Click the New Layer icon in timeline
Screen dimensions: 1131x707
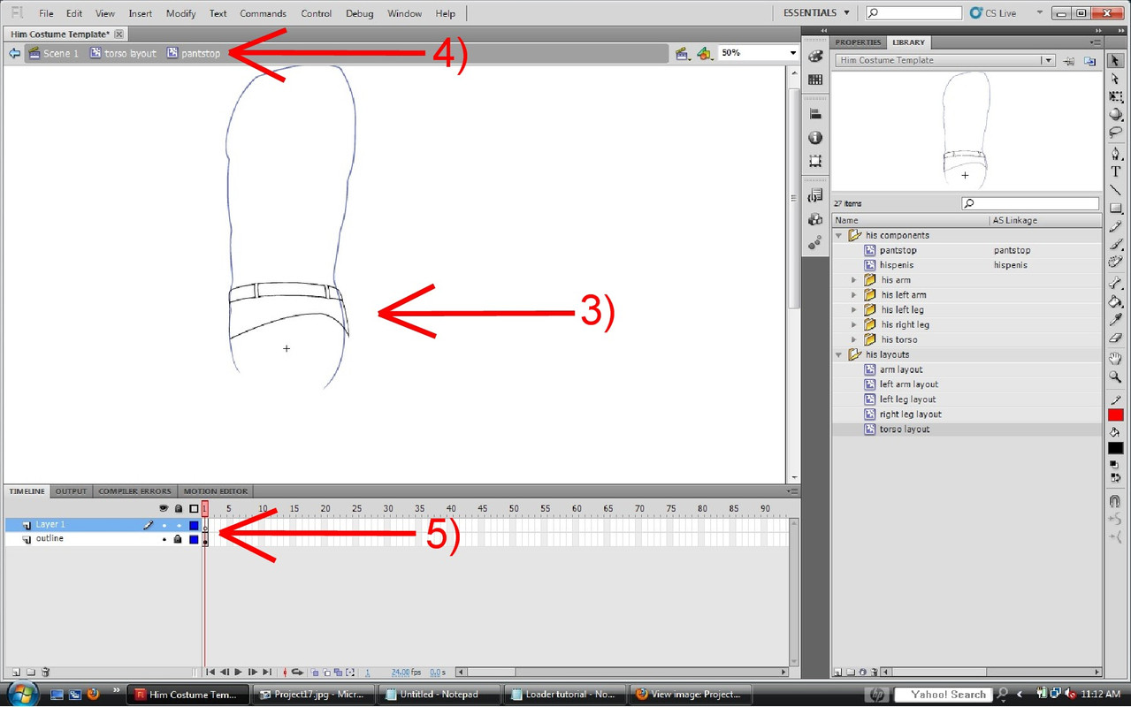click(x=16, y=673)
